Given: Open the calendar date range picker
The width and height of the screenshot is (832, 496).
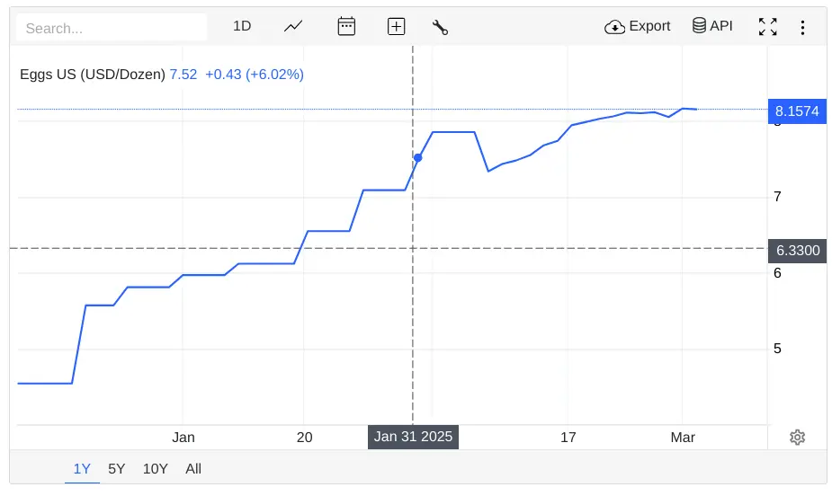Looking at the screenshot, I should (346, 27).
